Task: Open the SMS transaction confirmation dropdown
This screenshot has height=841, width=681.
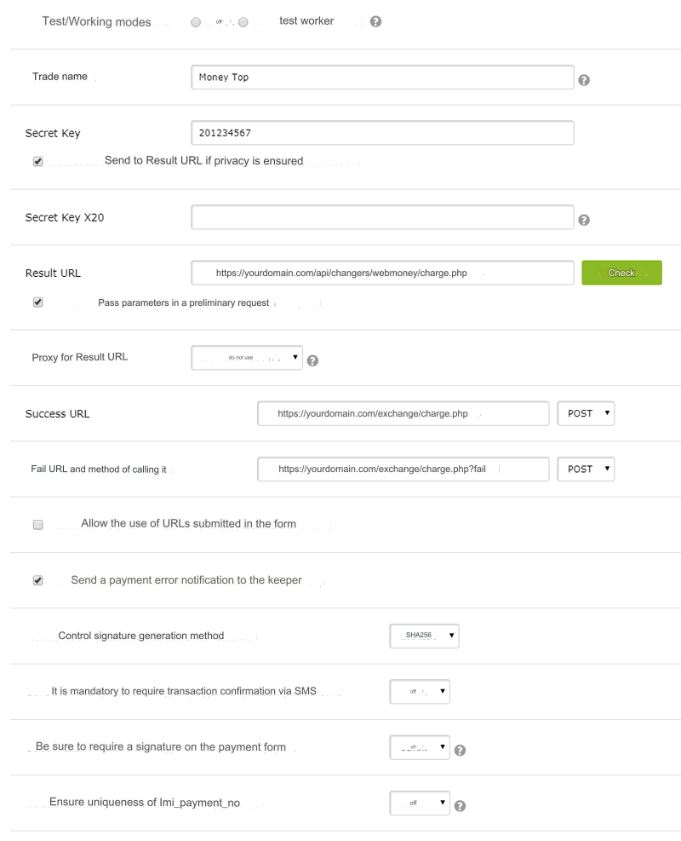Action: click(419, 691)
